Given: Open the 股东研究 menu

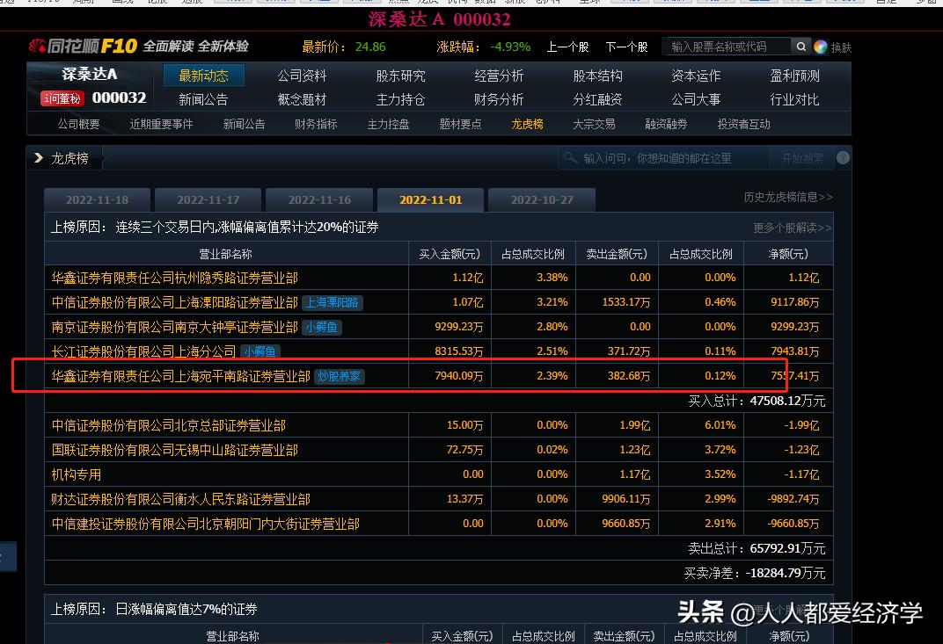Looking at the screenshot, I should click(400, 76).
